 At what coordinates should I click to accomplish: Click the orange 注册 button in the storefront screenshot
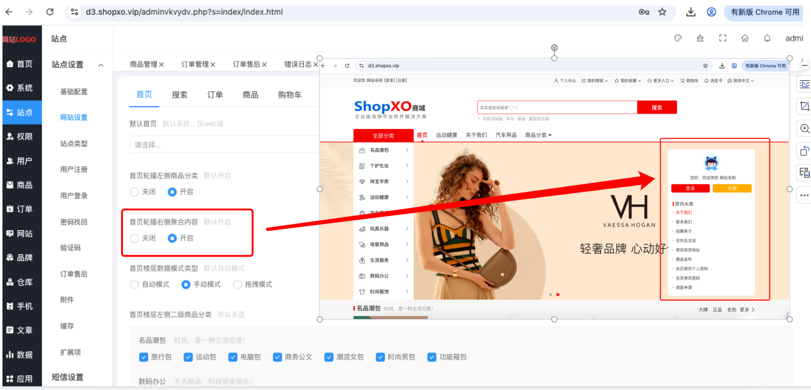point(732,188)
